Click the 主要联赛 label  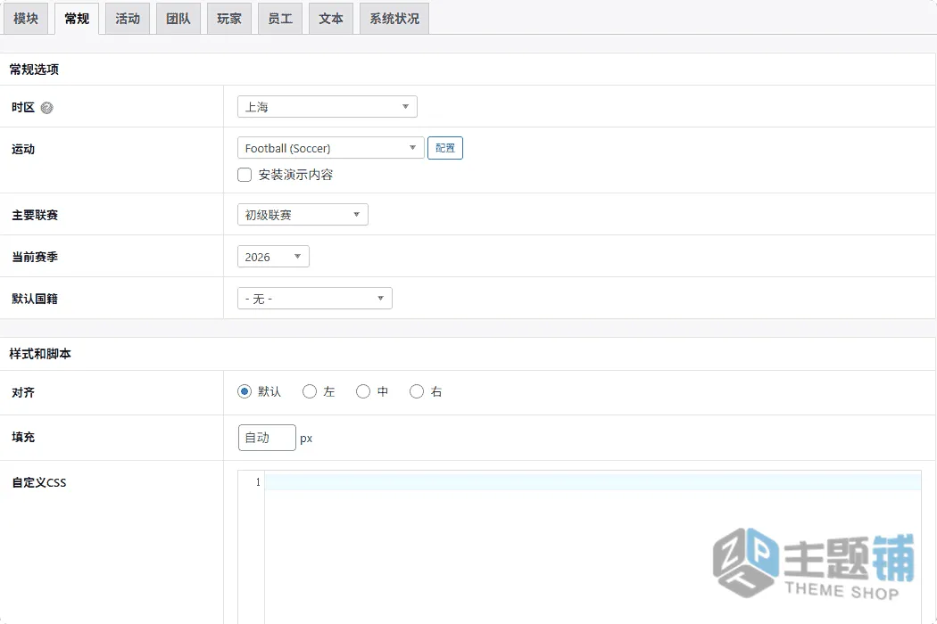click(x=35, y=215)
